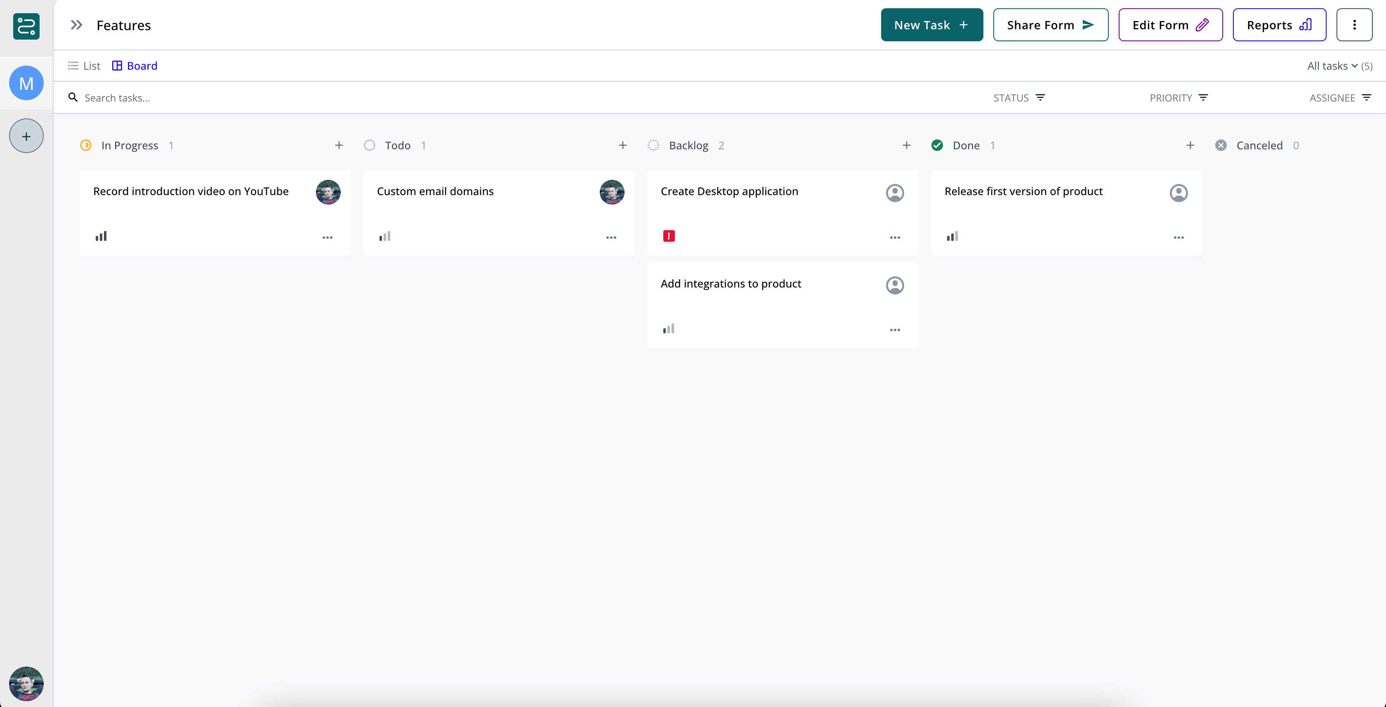Click the add workspace plus button
This screenshot has width=1386, height=707.
click(26, 136)
